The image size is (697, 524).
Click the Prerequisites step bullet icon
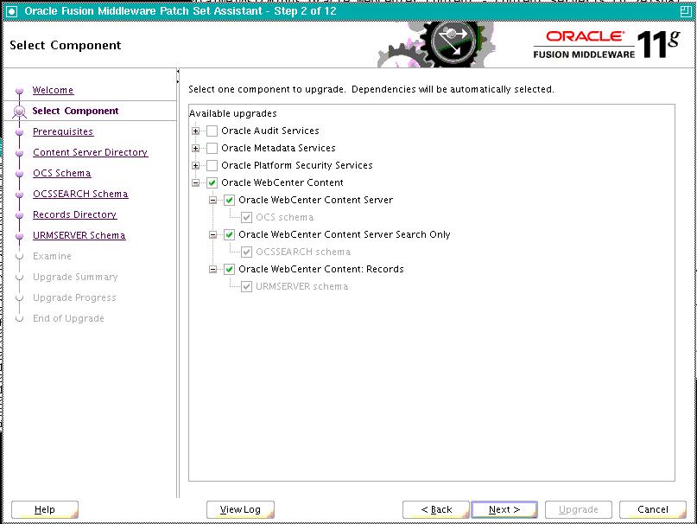[20, 132]
